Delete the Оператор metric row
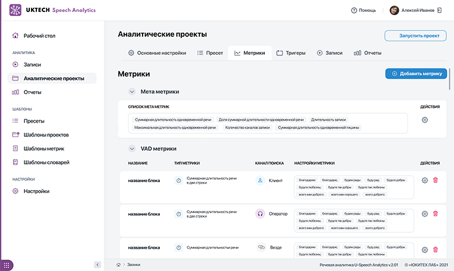 [435, 214]
